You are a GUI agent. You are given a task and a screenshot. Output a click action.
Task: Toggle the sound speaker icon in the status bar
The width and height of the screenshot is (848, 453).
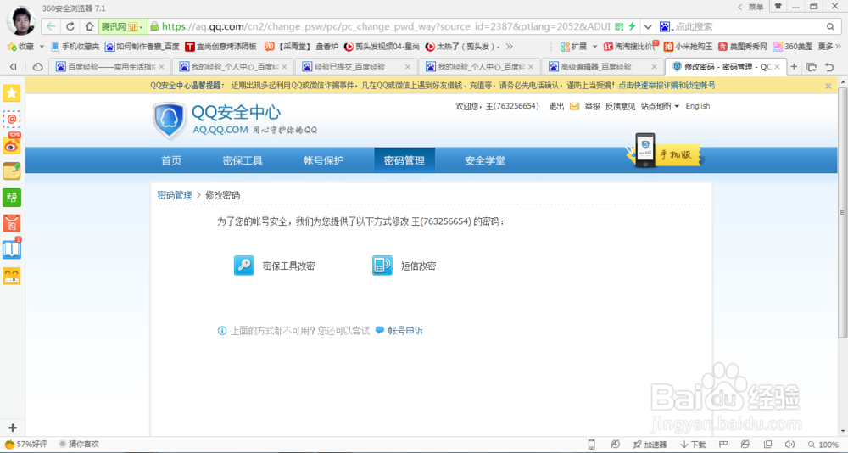pos(789,445)
